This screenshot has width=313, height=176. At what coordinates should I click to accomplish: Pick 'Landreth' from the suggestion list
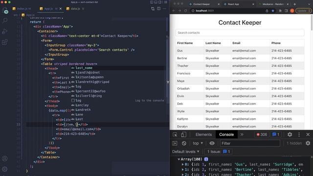pyautogui.click(x=118, y=110)
